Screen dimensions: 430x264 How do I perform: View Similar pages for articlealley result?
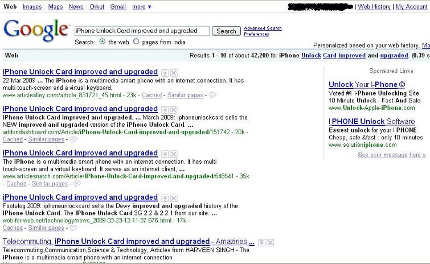click(x=185, y=95)
